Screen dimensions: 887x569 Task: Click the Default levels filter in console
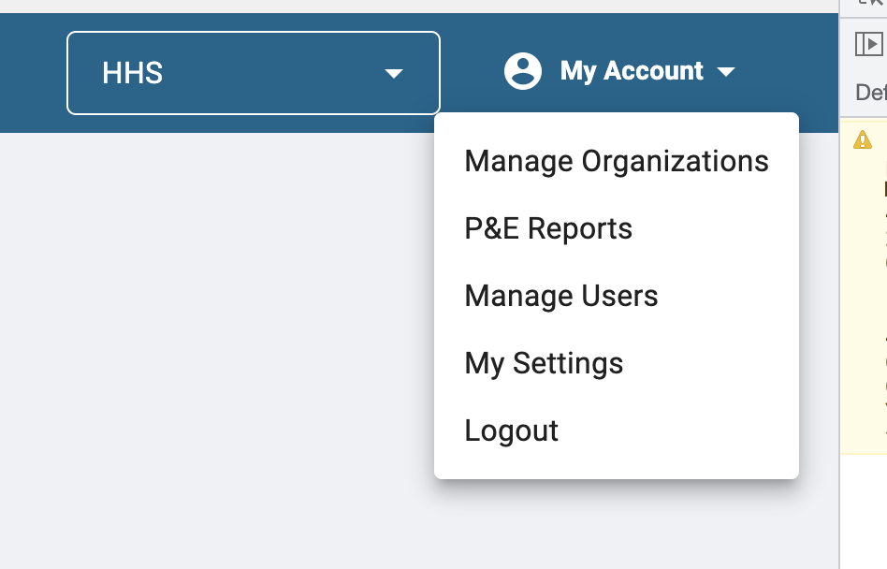click(x=872, y=92)
